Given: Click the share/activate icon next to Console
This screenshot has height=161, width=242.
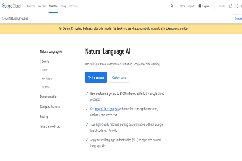Looking at the screenshot, I should point(230,6).
